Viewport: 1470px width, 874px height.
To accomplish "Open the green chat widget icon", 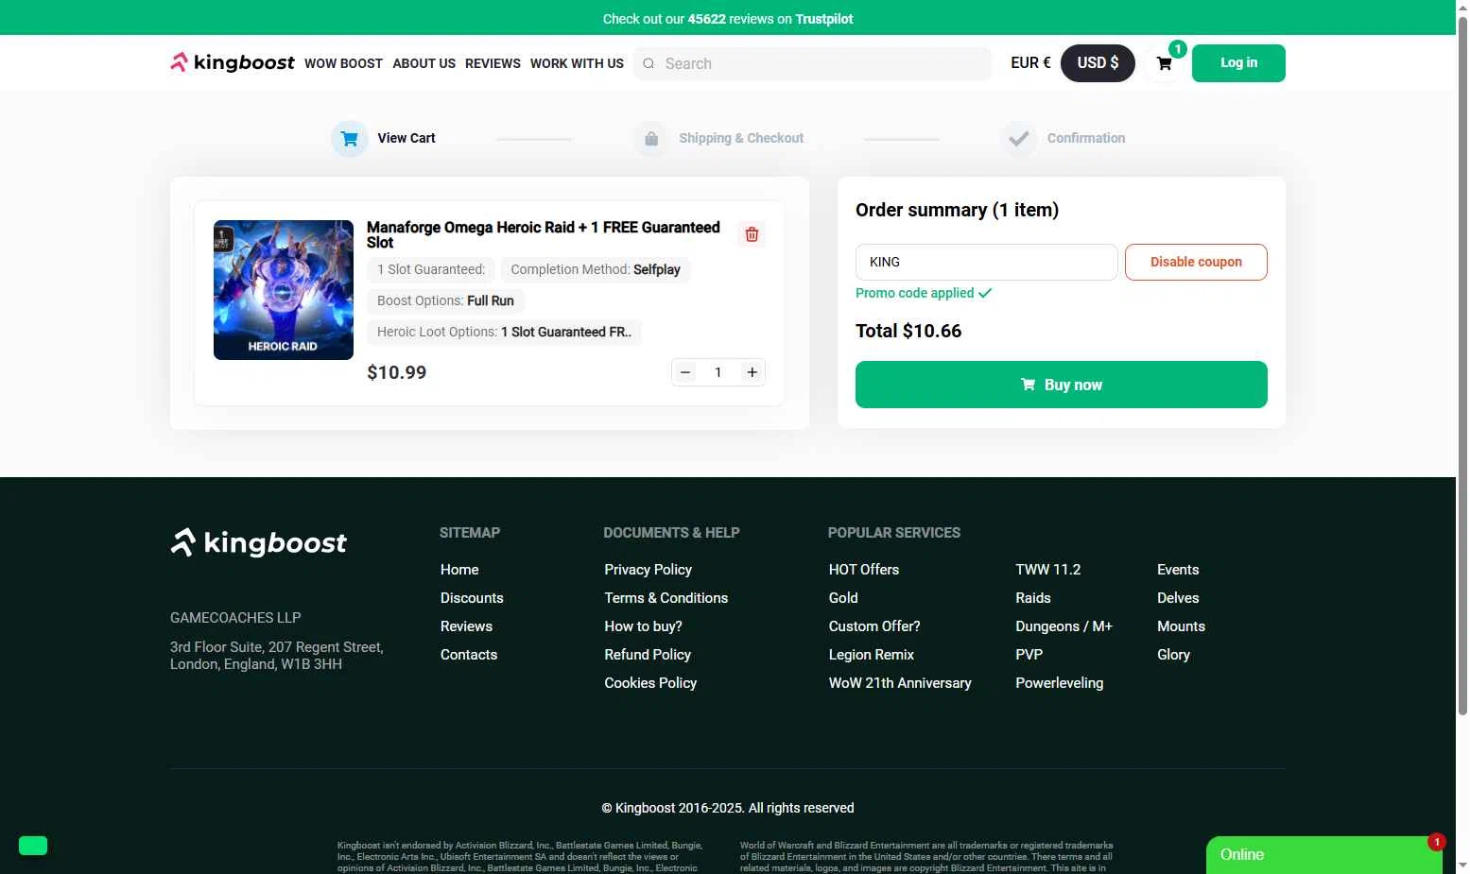I will click(x=33, y=846).
